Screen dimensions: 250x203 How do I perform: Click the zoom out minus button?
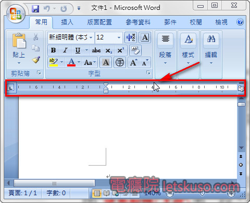point(170,193)
